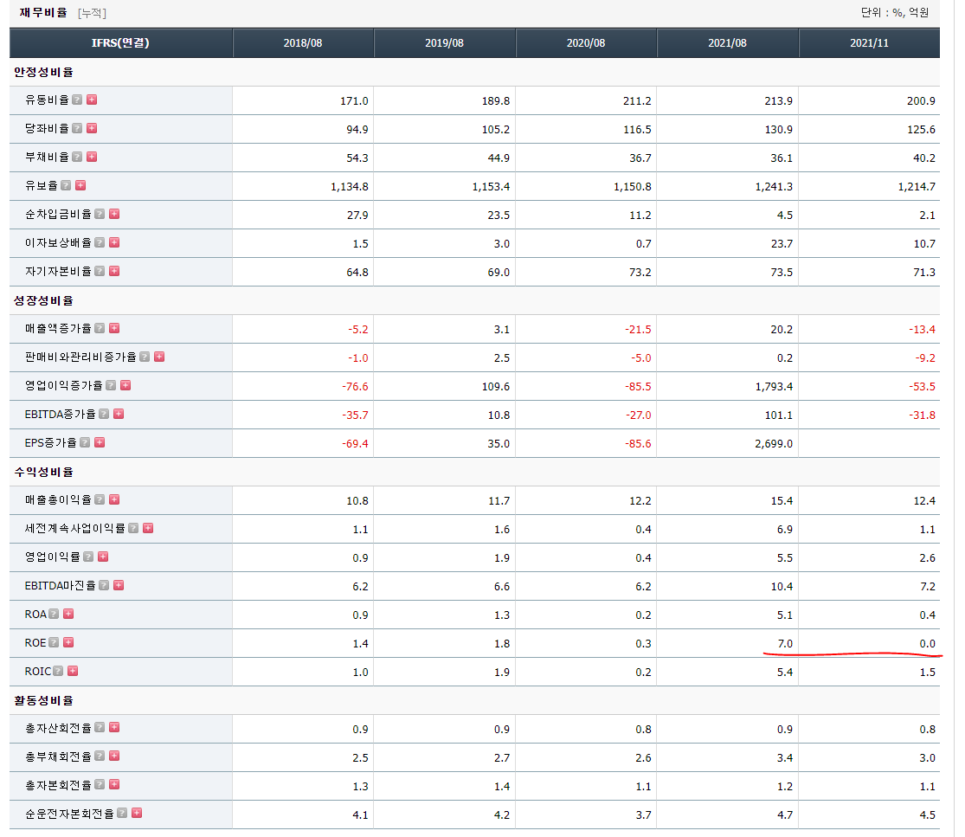This screenshot has width=965, height=837.
Task: Click the 안정성비율 section heading
Action: pos(43,72)
